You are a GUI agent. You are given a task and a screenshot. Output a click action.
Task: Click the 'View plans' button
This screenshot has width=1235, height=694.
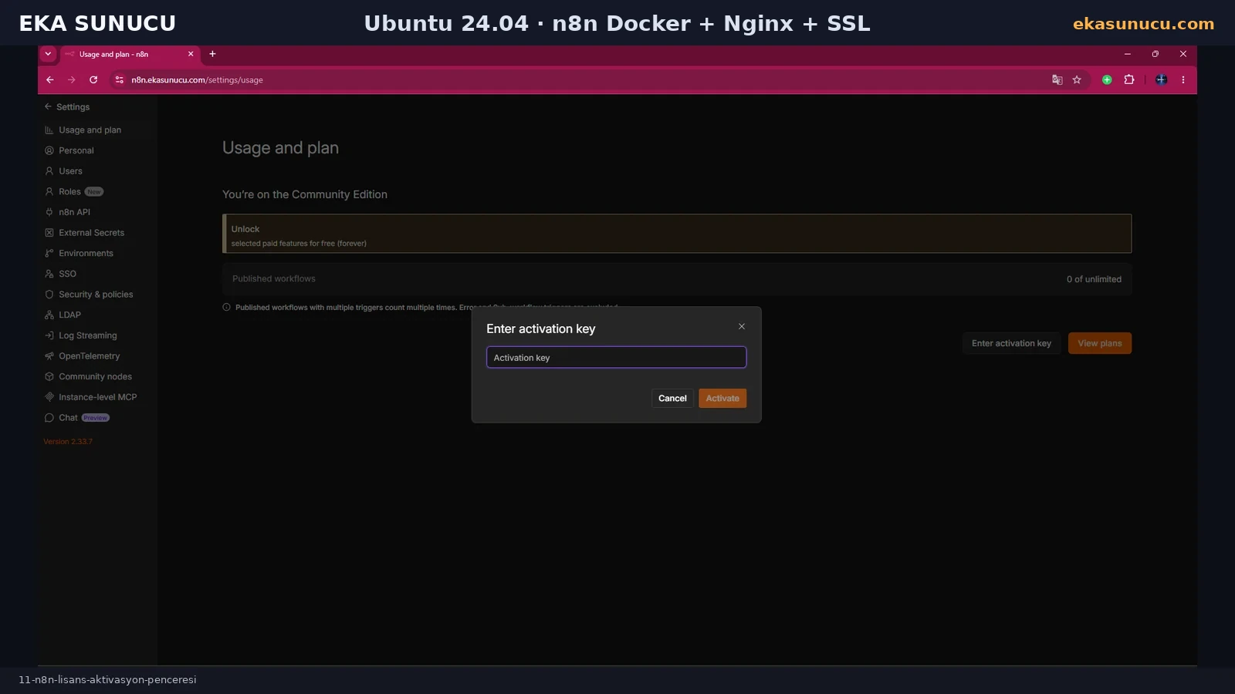(x=1100, y=343)
